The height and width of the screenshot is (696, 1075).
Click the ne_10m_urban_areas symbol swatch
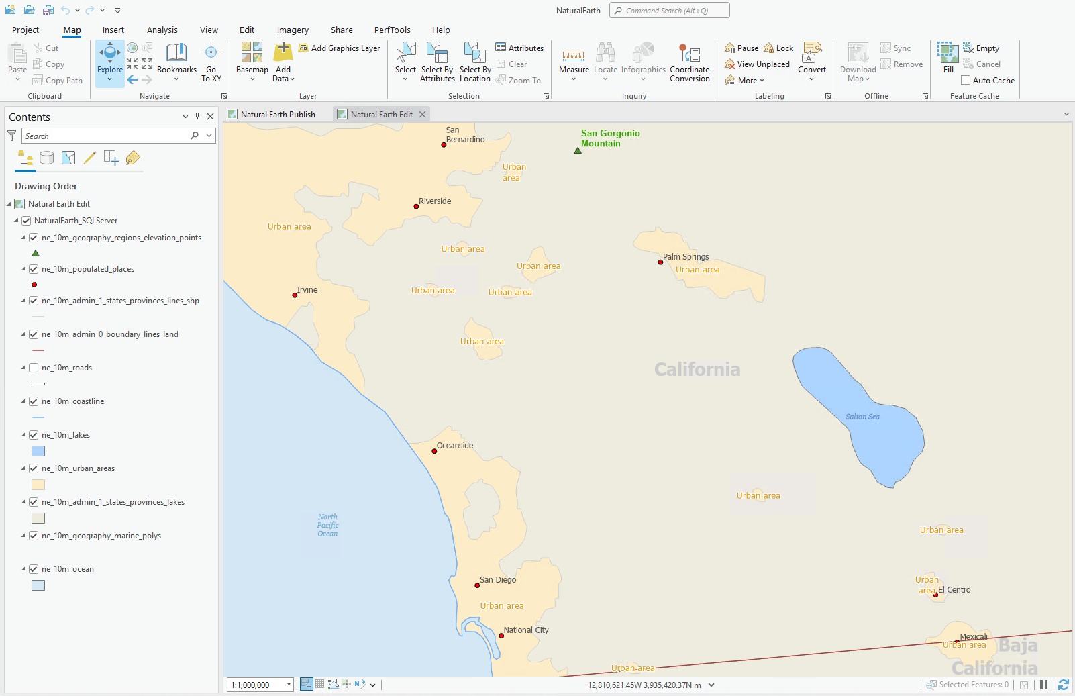pyautogui.click(x=38, y=485)
